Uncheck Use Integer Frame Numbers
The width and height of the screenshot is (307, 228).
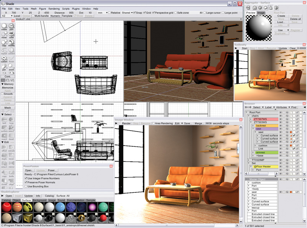click(x=26, y=178)
